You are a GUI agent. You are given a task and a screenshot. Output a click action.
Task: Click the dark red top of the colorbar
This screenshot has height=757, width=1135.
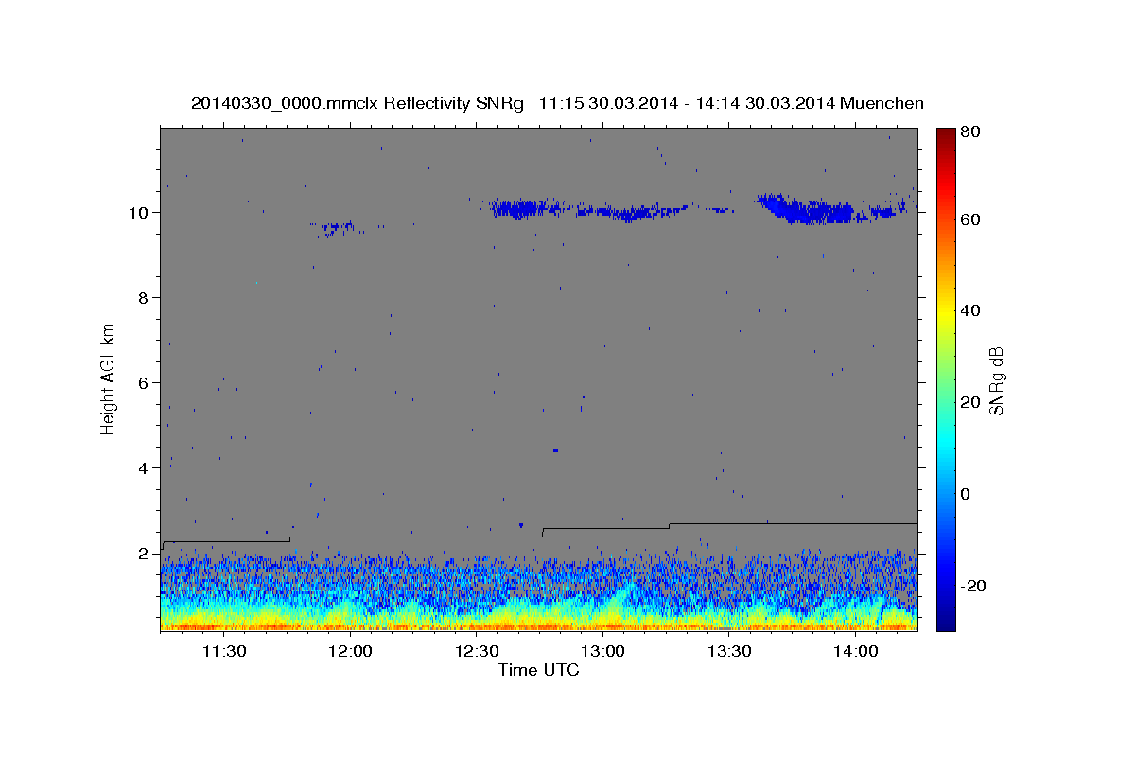[x=945, y=137]
